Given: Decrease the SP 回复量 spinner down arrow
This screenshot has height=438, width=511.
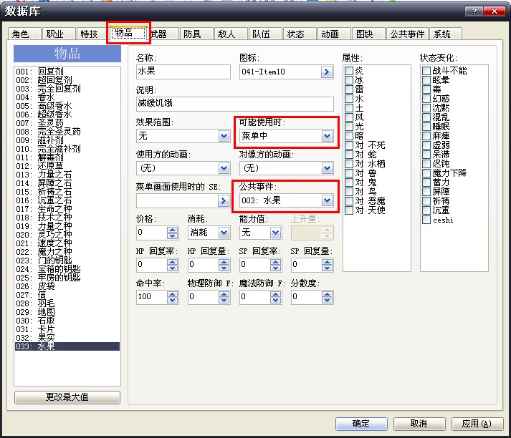Looking at the screenshot, I should 327,268.
